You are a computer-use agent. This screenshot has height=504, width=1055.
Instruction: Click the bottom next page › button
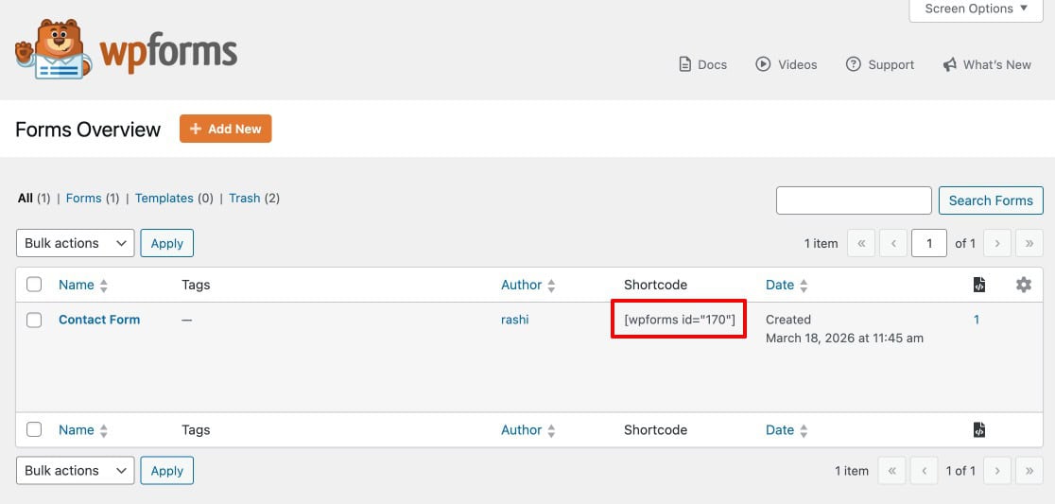click(x=997, y=470)
